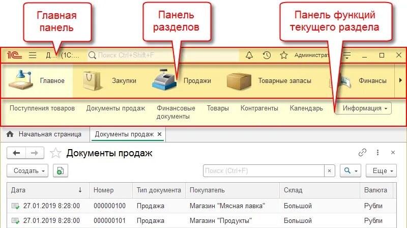The image size is (407, 228).
Task: Open the Главное section
Action: [37, 81]
